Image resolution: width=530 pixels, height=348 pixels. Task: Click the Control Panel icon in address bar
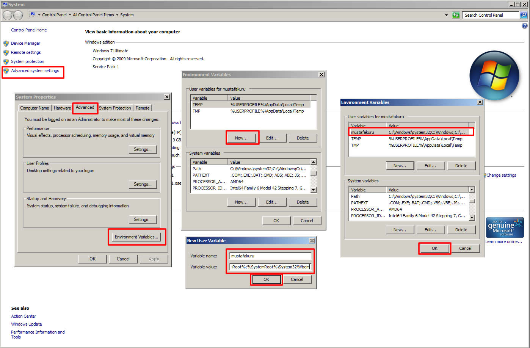click(x=33, y=15)
